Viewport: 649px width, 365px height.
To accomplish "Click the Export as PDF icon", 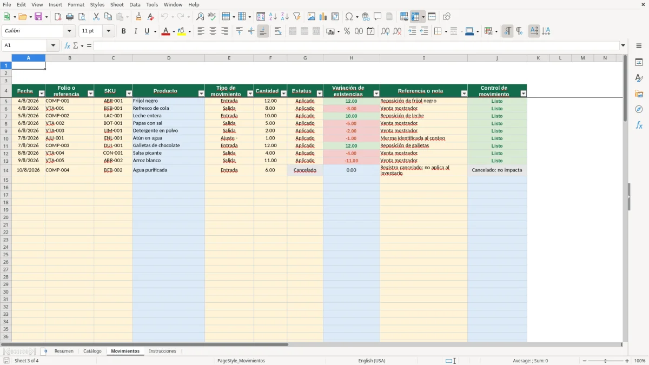I will (x=58, y=17).
